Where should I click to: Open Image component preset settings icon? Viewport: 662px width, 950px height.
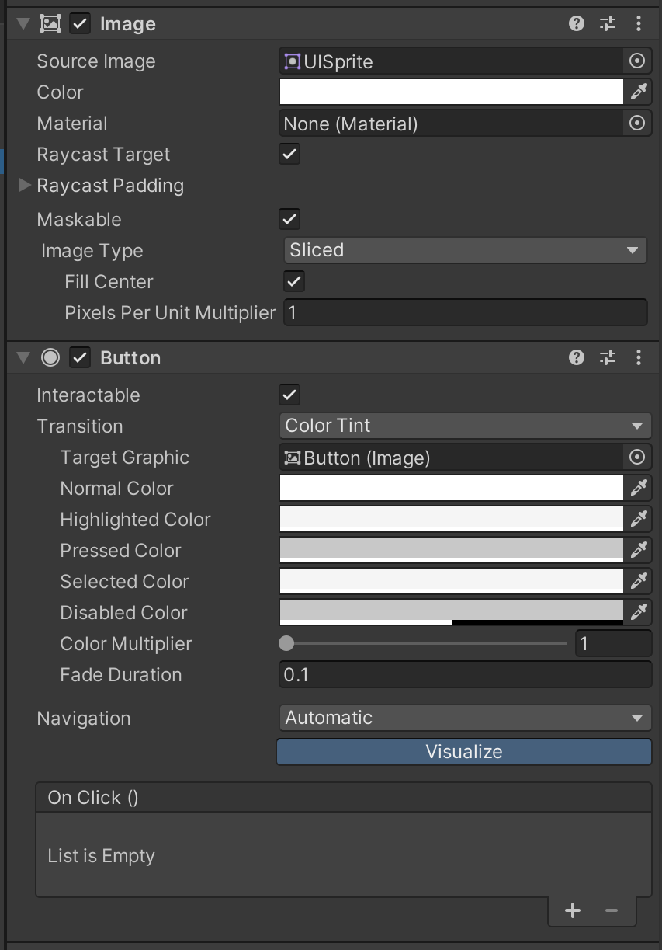[608, 24]
